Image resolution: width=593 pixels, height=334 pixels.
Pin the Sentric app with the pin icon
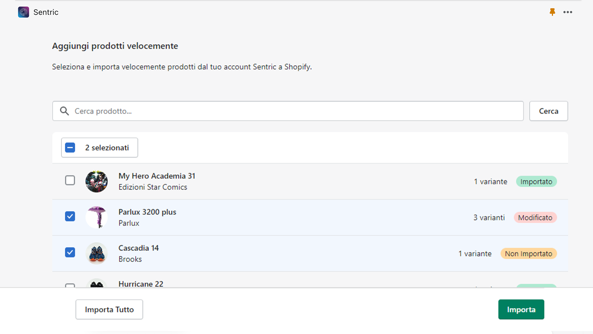pyautogui.click(x=552, y=12)
